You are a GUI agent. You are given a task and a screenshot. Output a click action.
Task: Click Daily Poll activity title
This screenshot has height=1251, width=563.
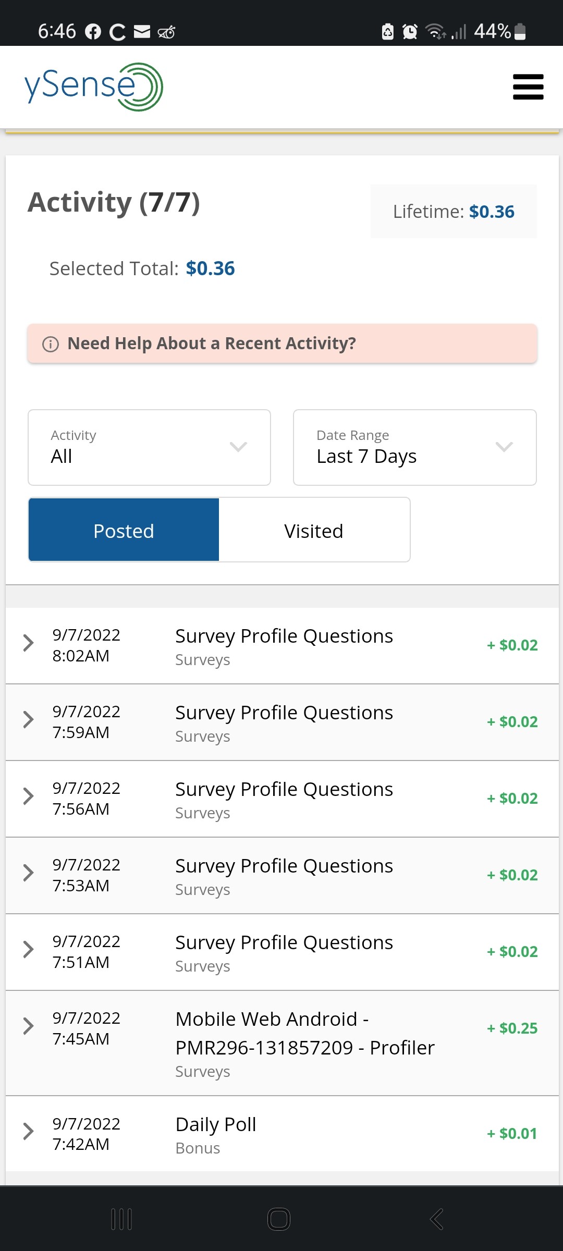tap(216, 1124)
